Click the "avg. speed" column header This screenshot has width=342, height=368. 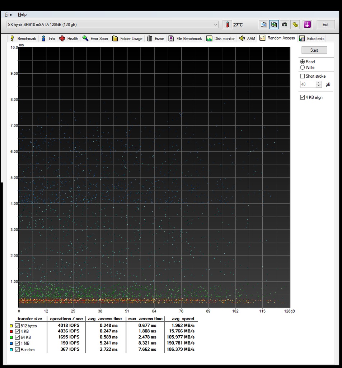coord(183,319)
